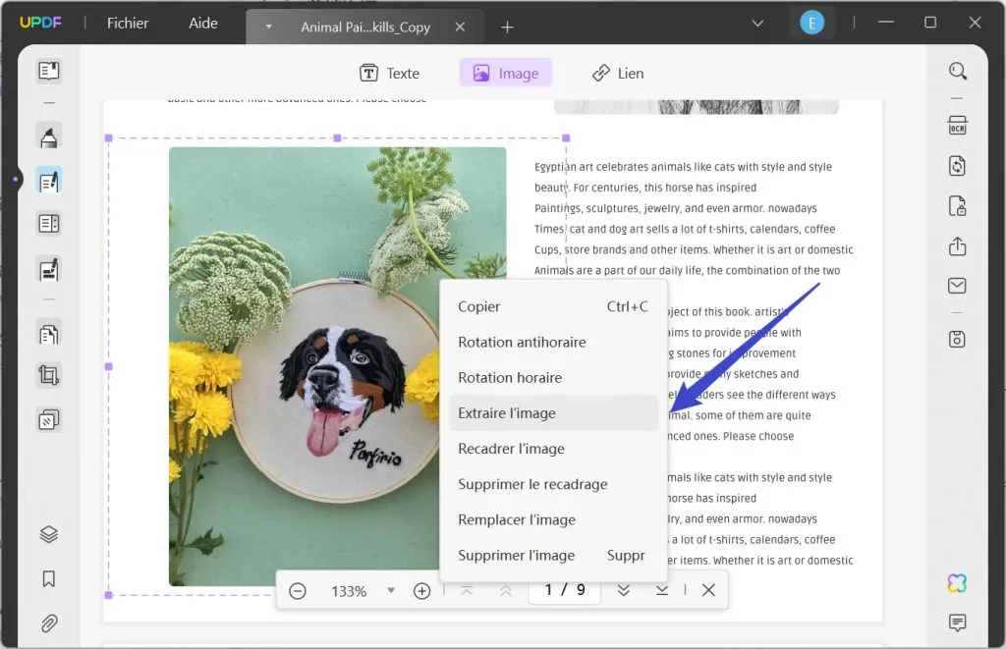Open the Aide menu
Image resolution: width=1006 pixels, height=649 pixels.
202,24
